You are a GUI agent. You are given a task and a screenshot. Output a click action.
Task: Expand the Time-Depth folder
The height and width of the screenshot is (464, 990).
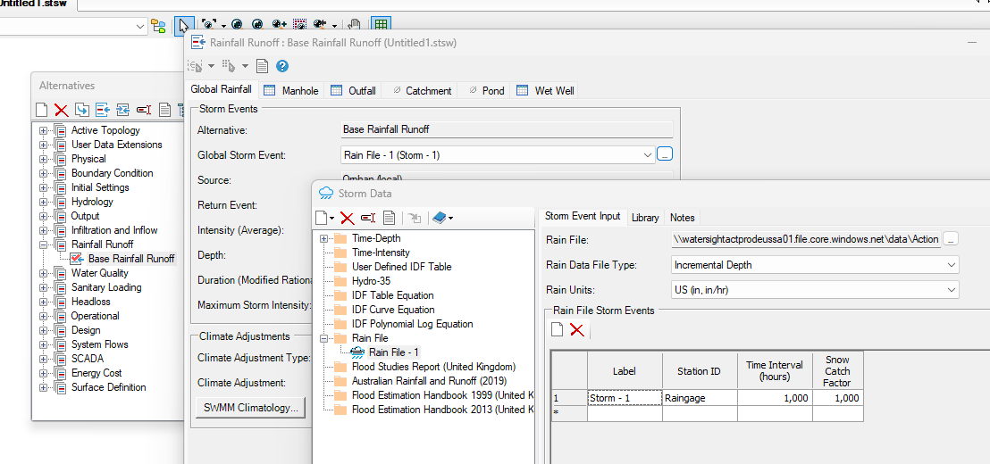click(324, 238)
